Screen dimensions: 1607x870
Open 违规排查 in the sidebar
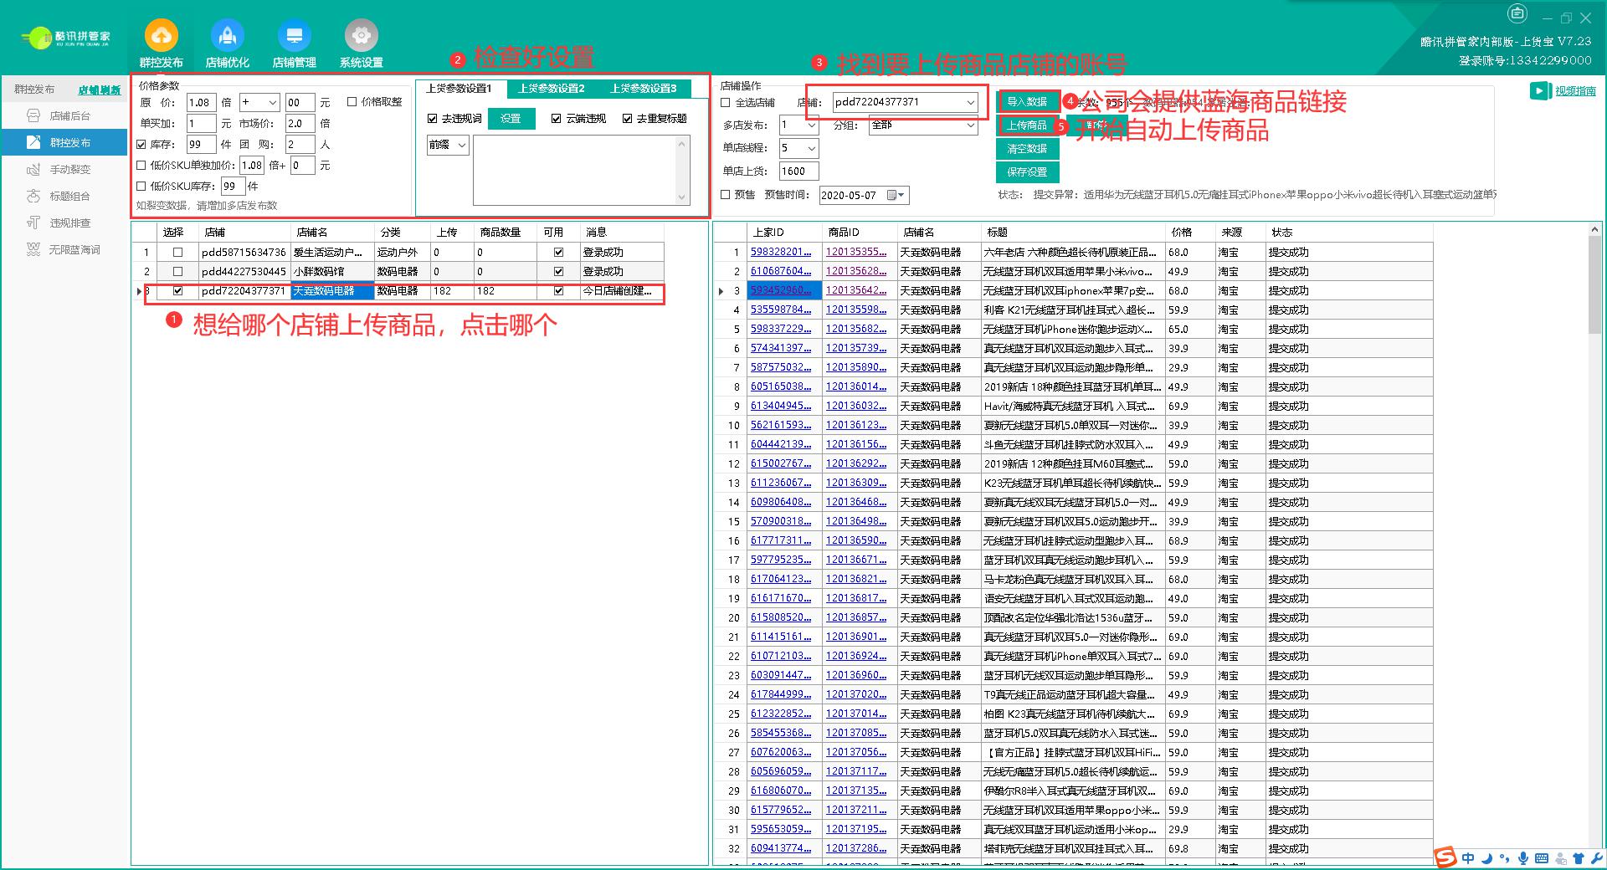coord(69,223)
